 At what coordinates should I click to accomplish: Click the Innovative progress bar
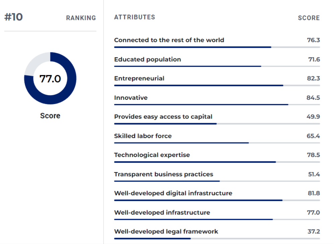coord(201,105)
